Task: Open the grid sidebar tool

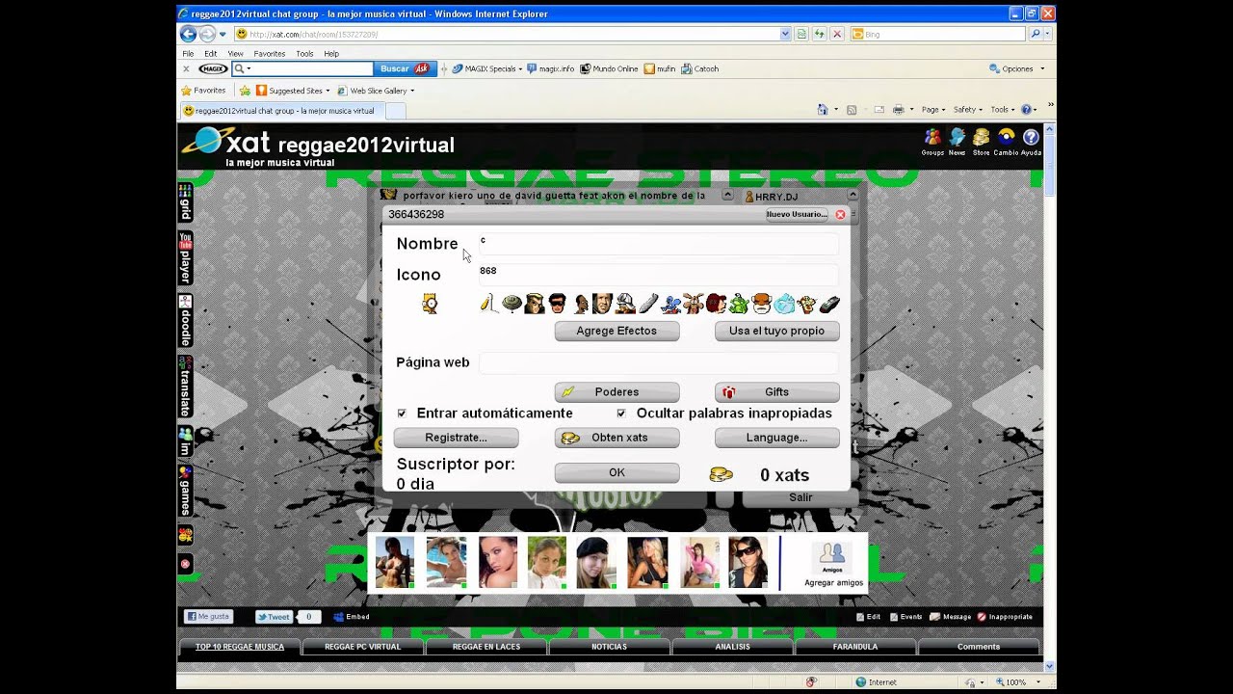Action: pyautogui.click(x=185, y=202)
